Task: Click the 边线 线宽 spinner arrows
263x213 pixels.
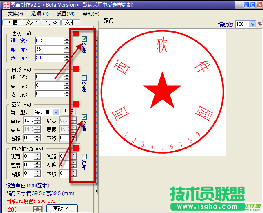Action: (67, 41)
